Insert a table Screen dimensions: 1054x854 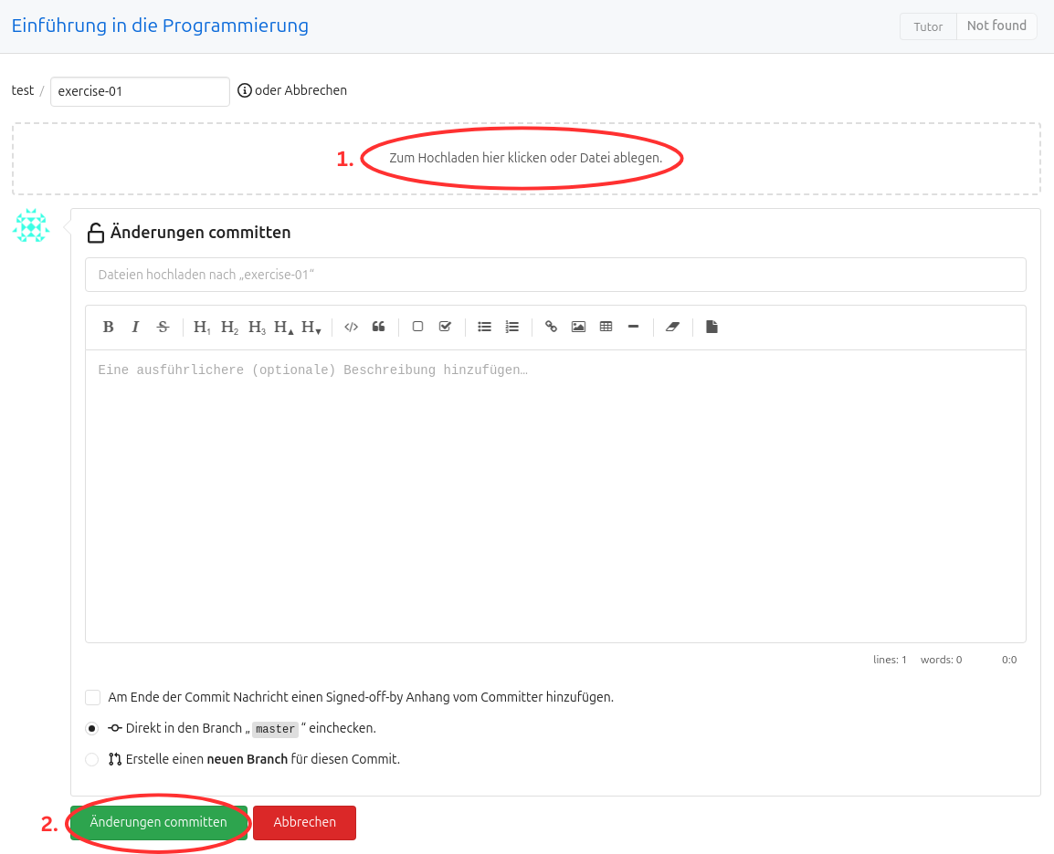[x=606, y=326]
